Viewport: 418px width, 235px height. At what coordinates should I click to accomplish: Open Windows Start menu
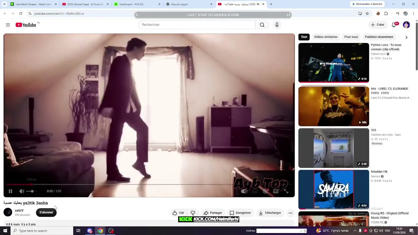point(5,231)
